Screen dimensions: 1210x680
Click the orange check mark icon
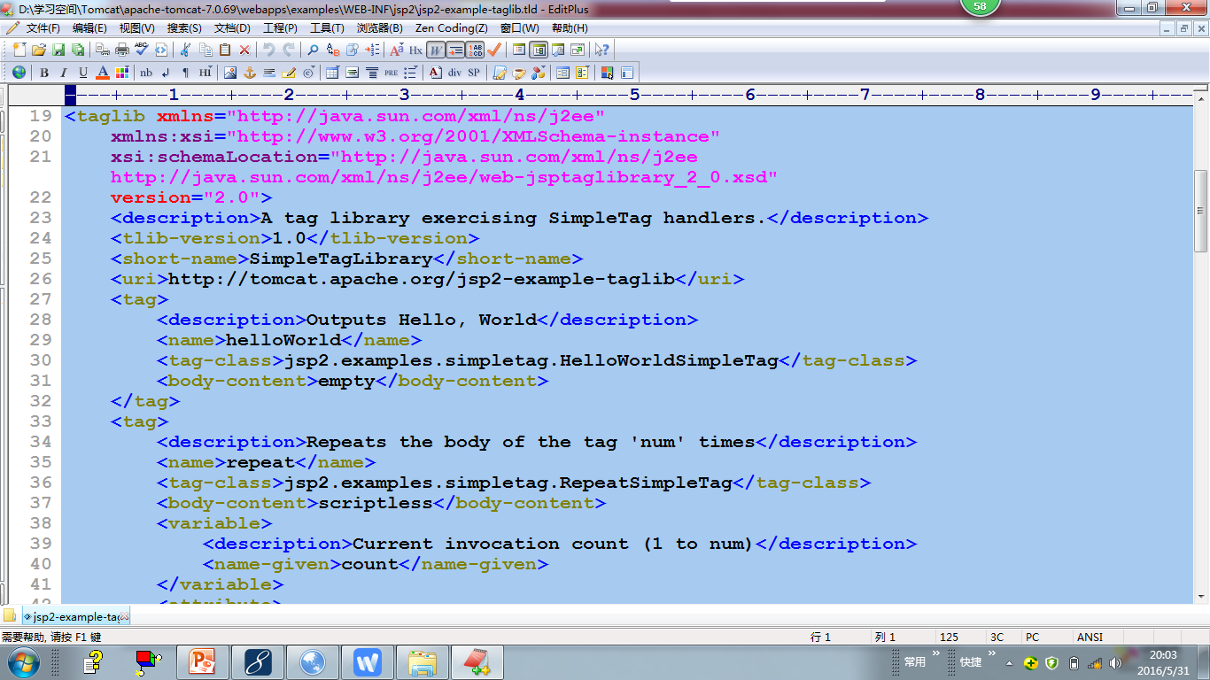tap(493, 50)
